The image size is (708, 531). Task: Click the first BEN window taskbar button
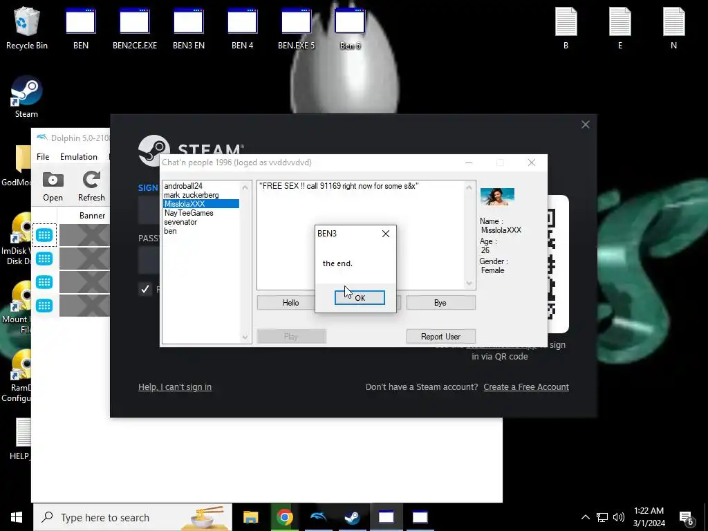tap(386, 517)
